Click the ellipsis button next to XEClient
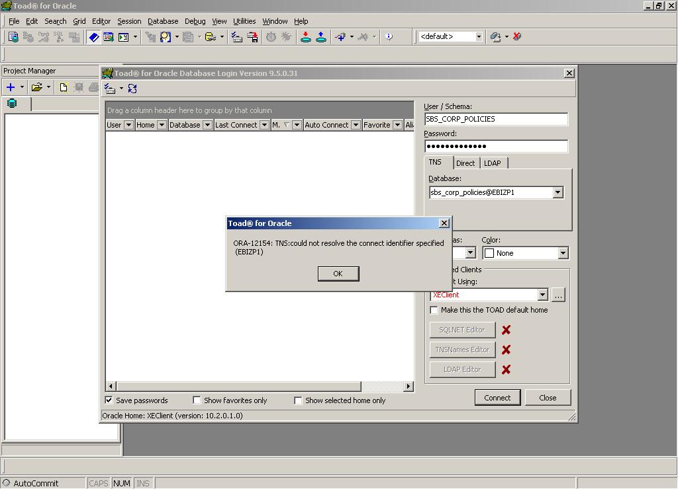678x489 pixels. [558, 295]
